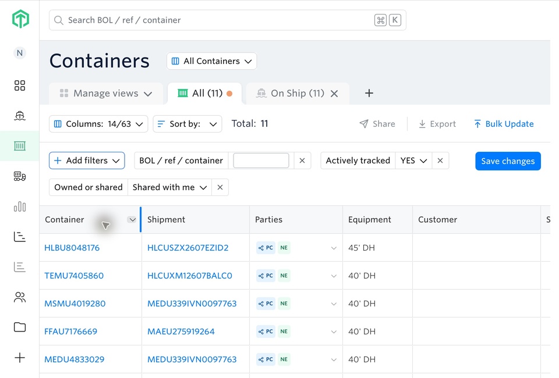This screenshot has height=378, width=559.
Task: Click the Bulk Update button
Action: 504,124
